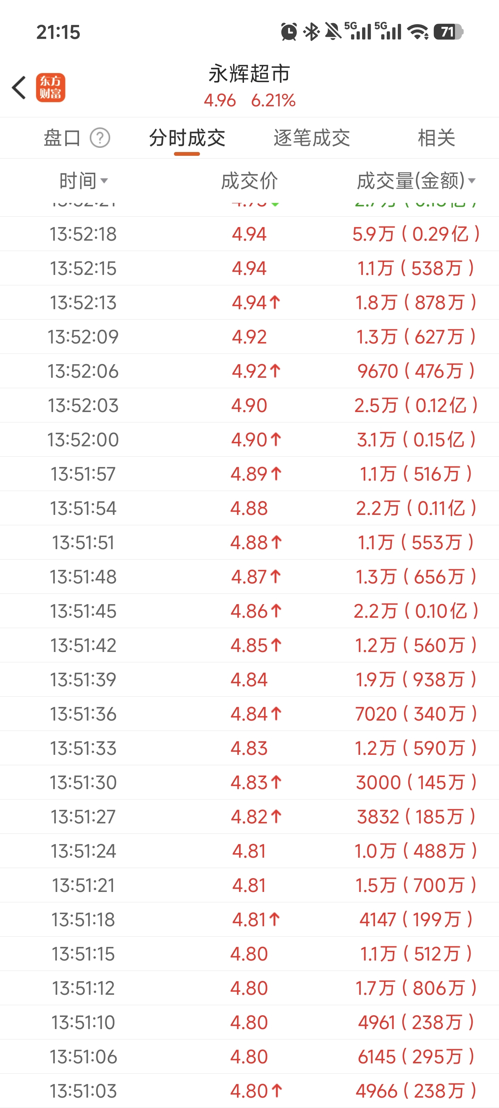Screen dimensions: 499x1108
Task: Tap the 成交价 column header
Action: [x=249, y=181]
